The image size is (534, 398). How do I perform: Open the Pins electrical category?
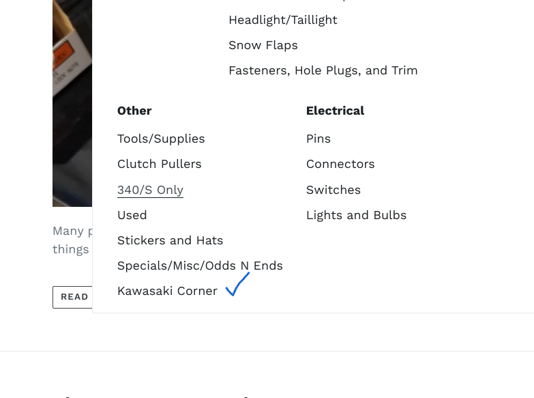(318, 139)
